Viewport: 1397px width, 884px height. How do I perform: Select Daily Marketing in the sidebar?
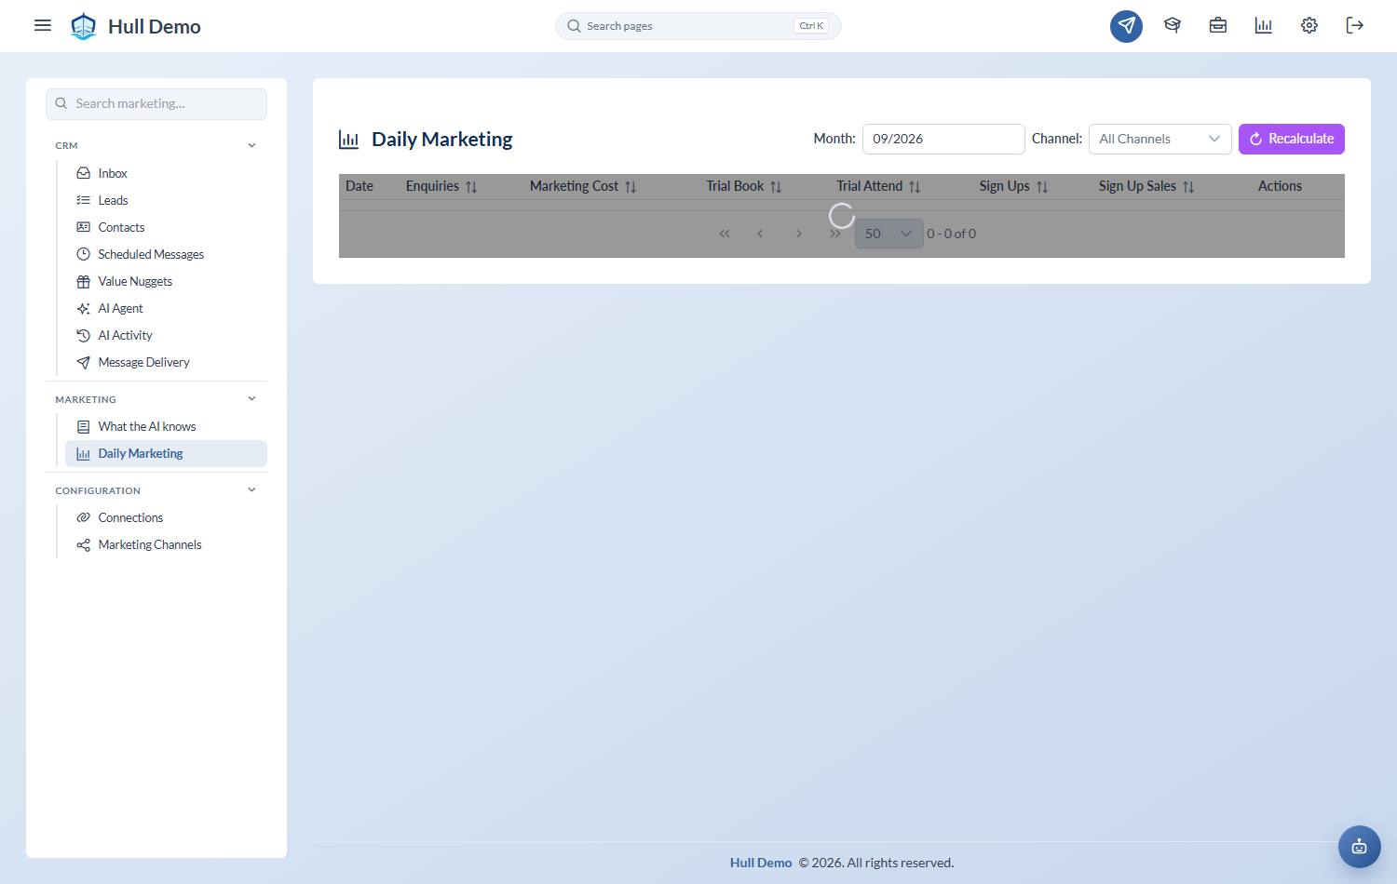click(166, 453)
